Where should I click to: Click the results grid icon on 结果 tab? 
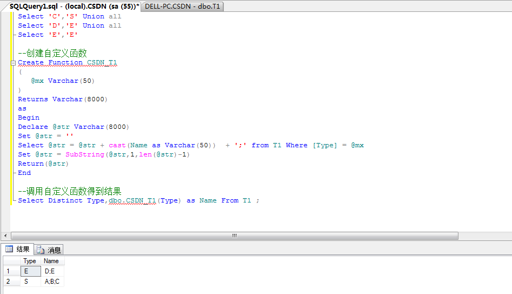(x=9, y=249)
